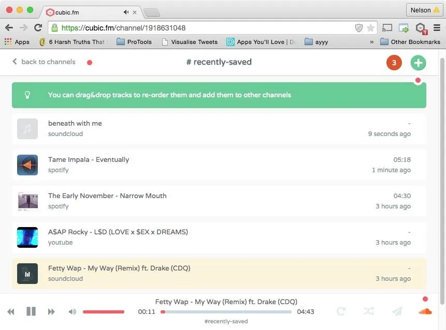Reload the cubic.fm page
The image size is (446, 330).
(38, 27)
